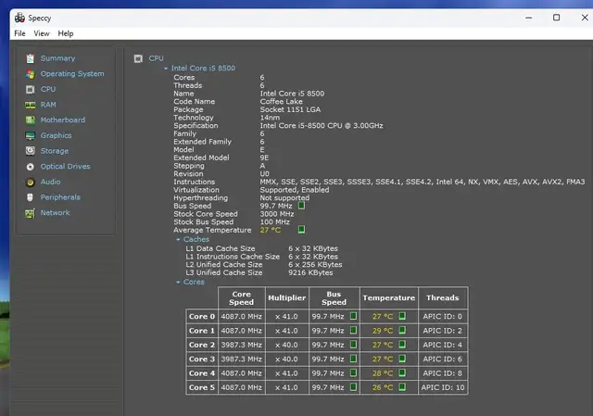The width and height of the screenshot is (593, 416).
Task: Click Core 4 bus speed tray icon
Action: [x=353, y=372]
